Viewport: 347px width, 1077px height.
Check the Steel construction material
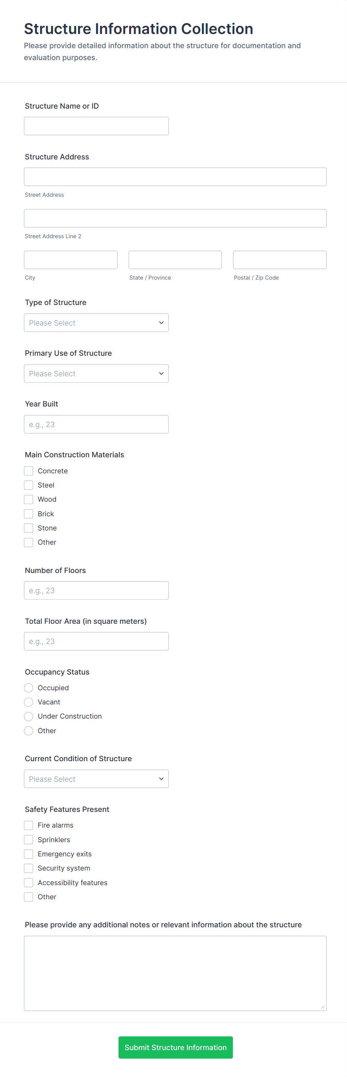[28, 485]
